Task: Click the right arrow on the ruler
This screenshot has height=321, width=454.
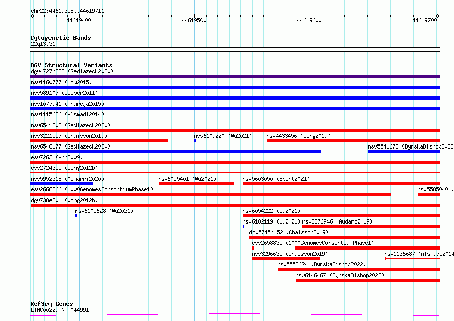Action: [x=438, y=16]
